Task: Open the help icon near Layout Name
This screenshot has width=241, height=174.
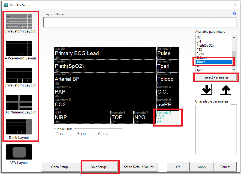Action: (234, 13)
